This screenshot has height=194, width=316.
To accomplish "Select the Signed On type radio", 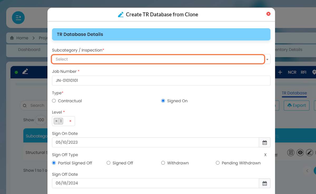I will [163, 101].
